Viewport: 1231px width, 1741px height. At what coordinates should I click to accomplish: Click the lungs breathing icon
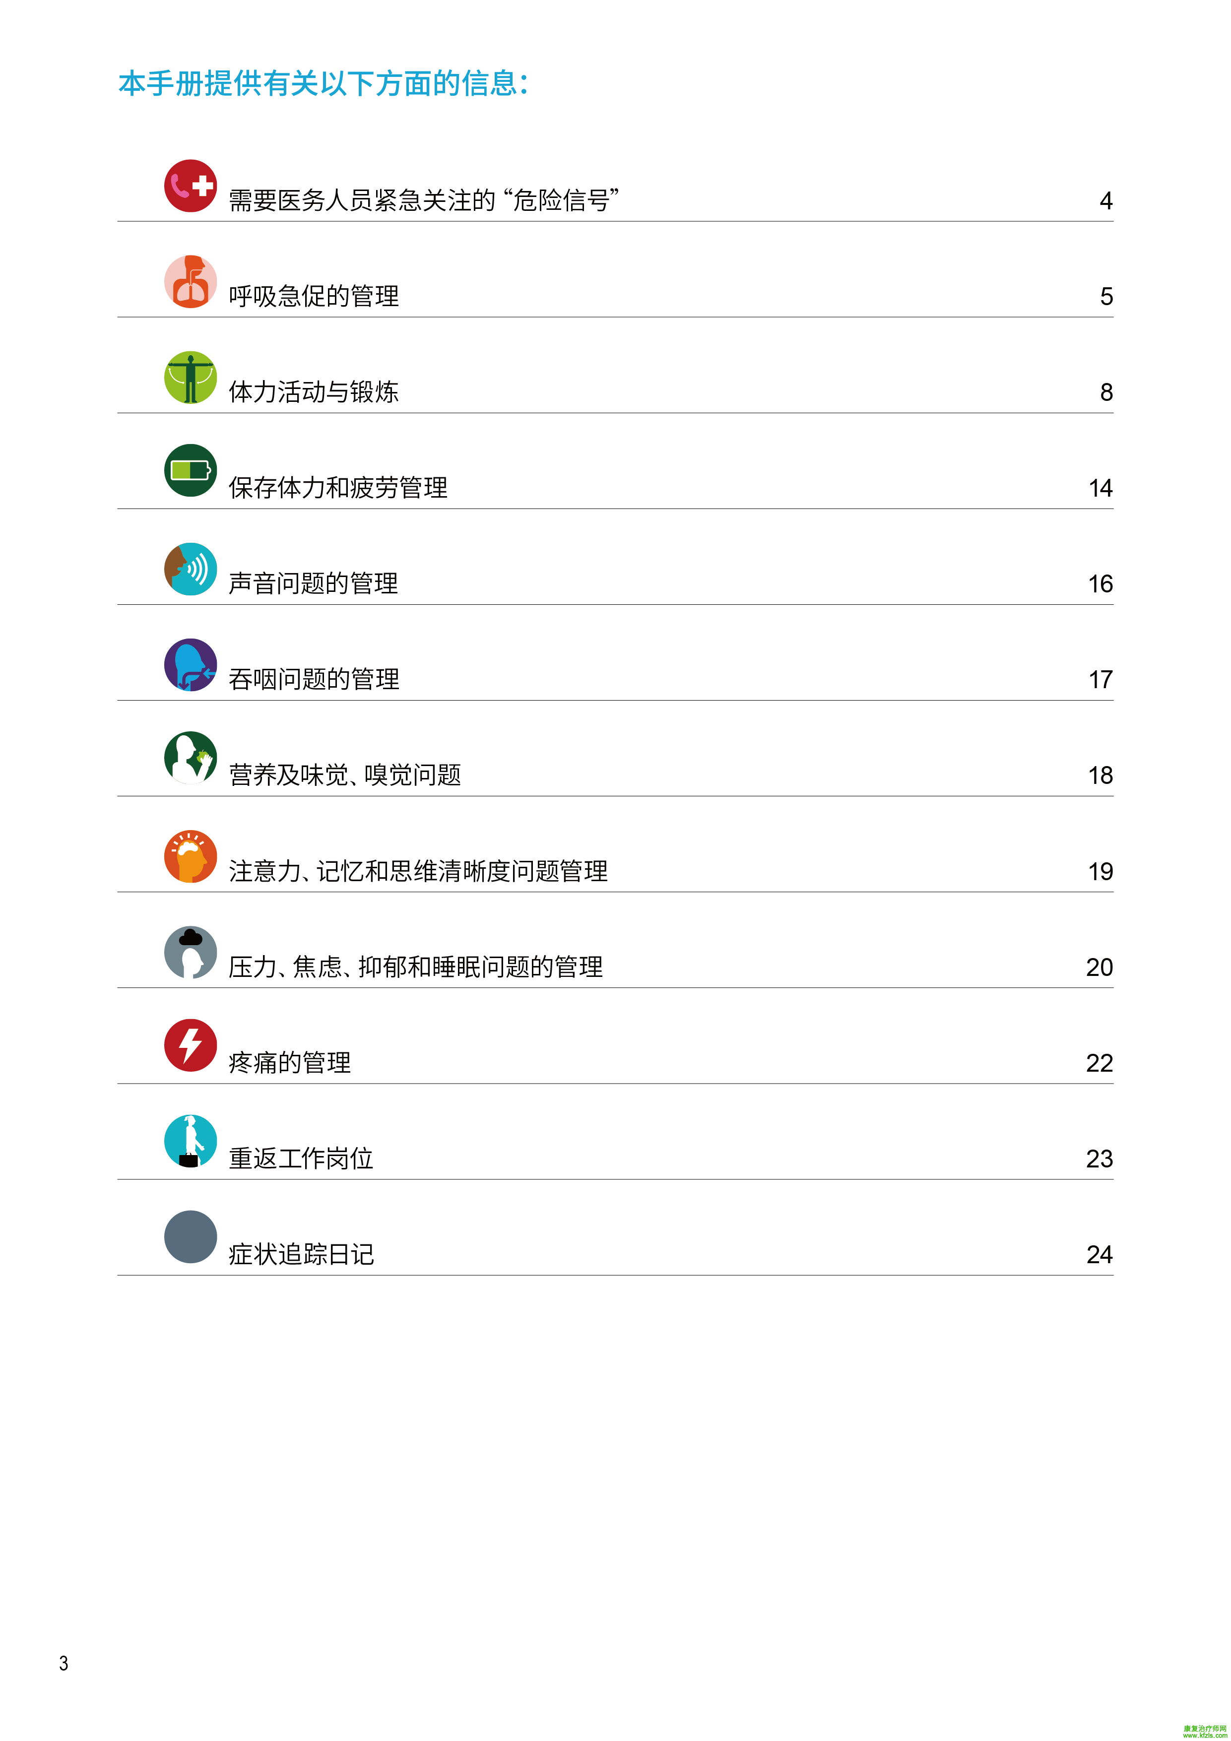point(191,281)
